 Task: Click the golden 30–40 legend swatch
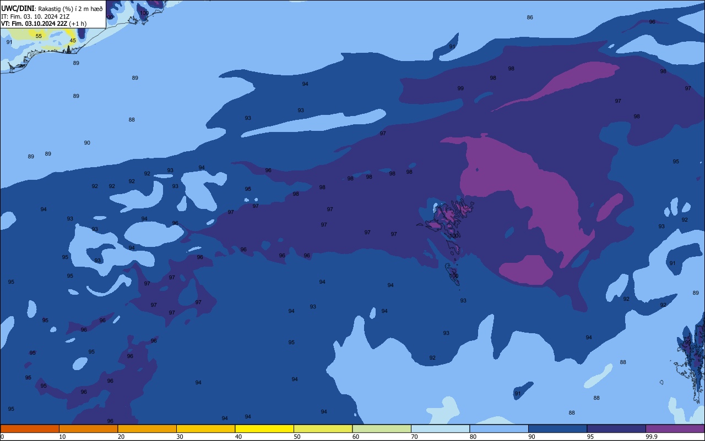tap(205, 428)
